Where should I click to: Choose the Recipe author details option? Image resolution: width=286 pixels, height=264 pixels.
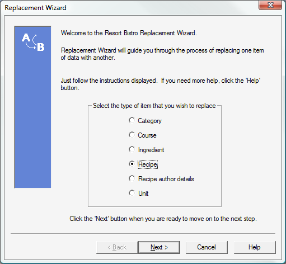[x=161, y=179]
